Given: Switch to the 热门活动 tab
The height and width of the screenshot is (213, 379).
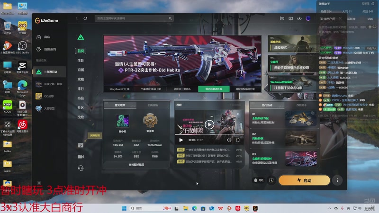Looking at the screenshot, I should [267, 105].
